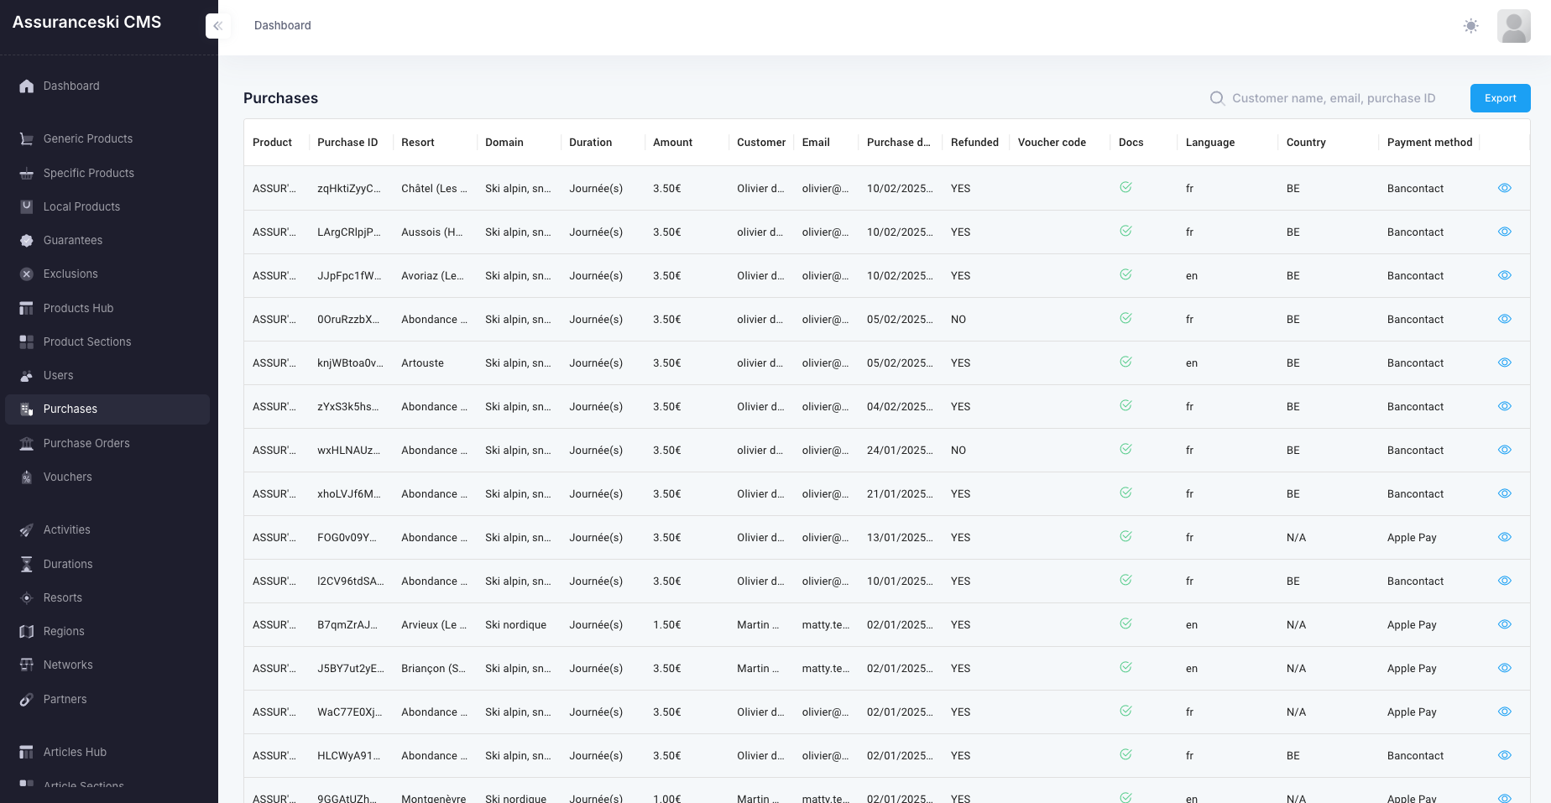This screenshot has width=1551, height=803.
Task: Click the Activities rocket icon
Action: pyautogui.click(x=27, y=529)
